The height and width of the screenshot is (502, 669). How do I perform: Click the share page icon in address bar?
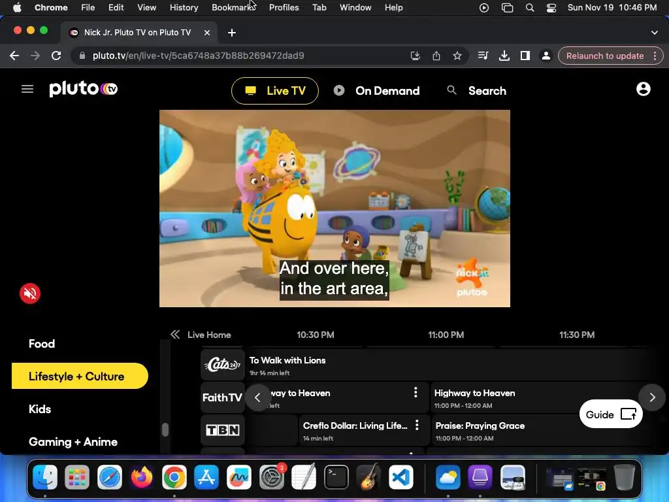[436, 56]
